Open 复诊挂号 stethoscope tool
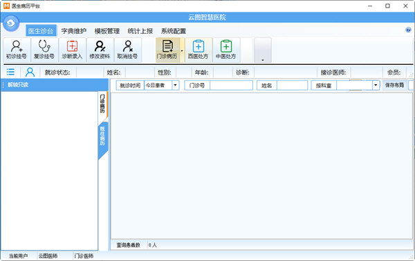Screen dimensions: 415x261 coord(44,50)
